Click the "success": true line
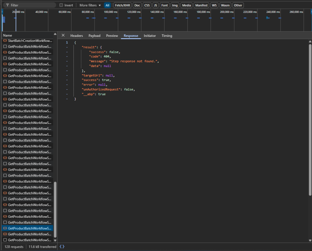312x251 pixels. coord(96,80)
